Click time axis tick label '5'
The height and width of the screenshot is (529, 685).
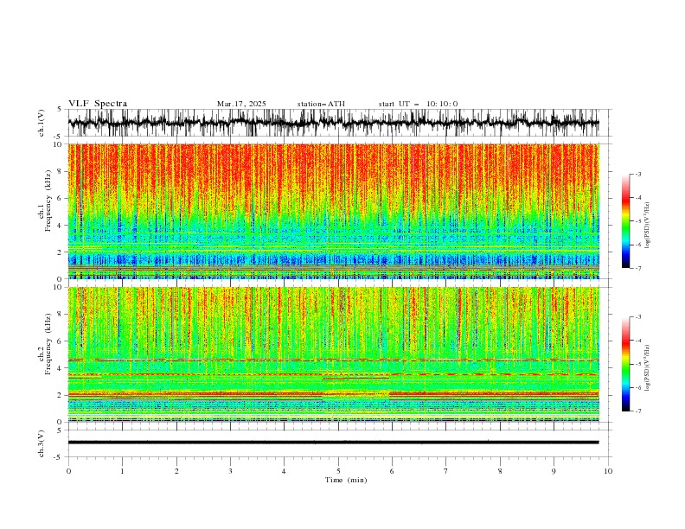(x=338, y=471)
